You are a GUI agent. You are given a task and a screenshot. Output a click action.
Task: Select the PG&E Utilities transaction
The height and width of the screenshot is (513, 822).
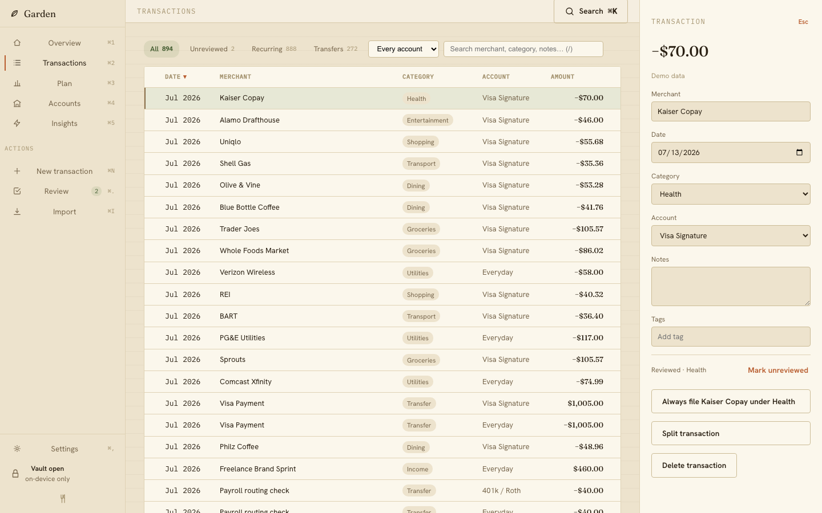point(382,338)
